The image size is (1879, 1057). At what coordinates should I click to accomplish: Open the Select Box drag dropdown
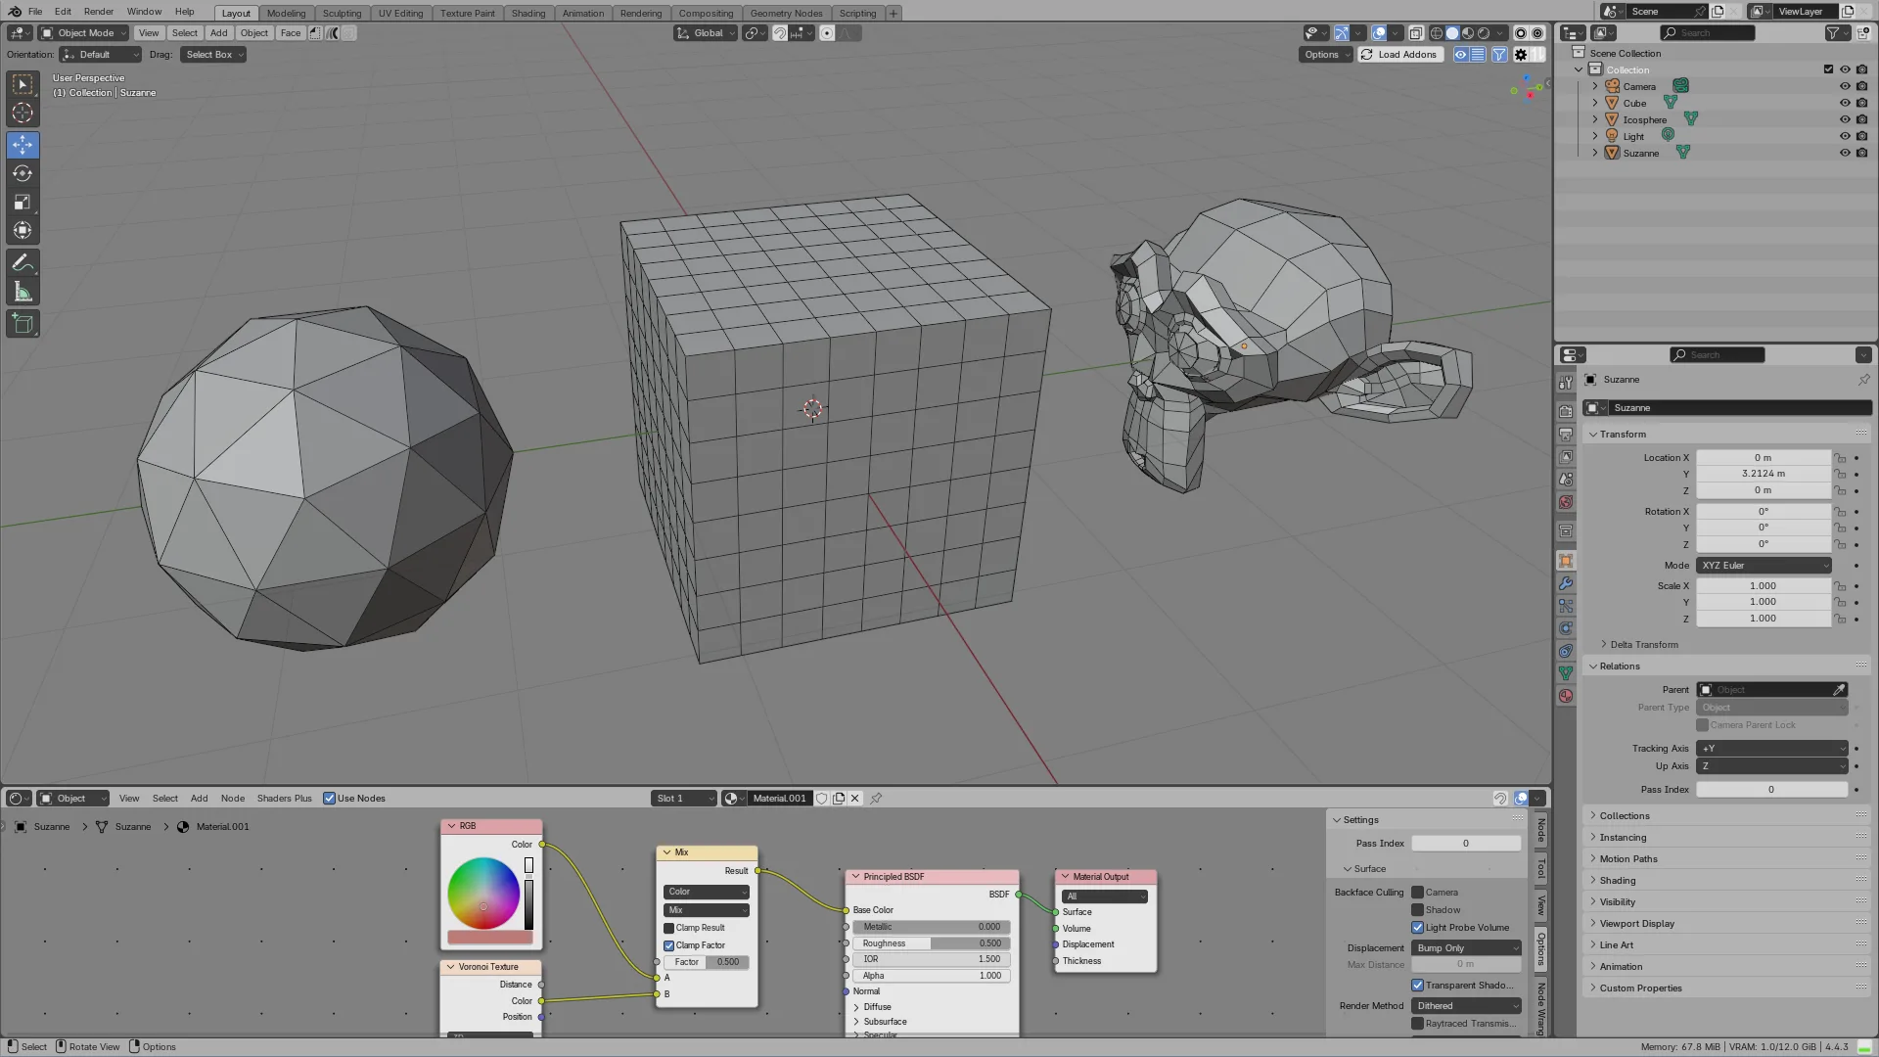214,55
